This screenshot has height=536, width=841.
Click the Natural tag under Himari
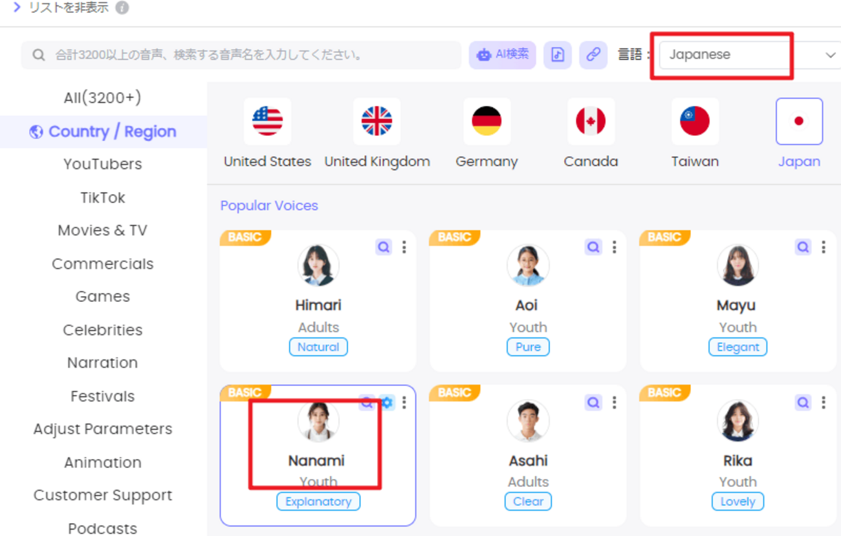pos(318,347)
